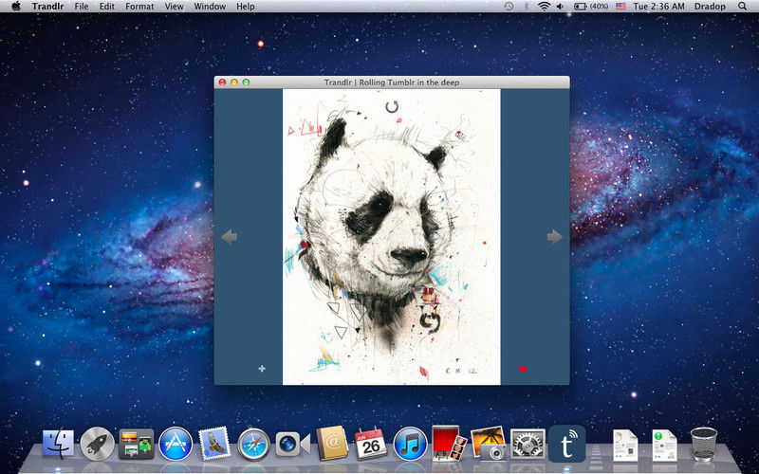Screen dimensions: 759x474
Task: Like the panda post with red heart
Action: point(523,369)
